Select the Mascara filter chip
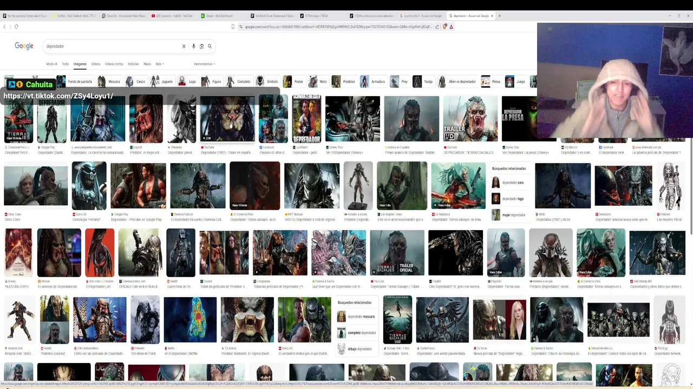Screen dimensions: 693x389 pos(109,82)
